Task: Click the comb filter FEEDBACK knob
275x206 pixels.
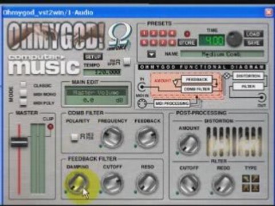Action: (x=147, y=137)
